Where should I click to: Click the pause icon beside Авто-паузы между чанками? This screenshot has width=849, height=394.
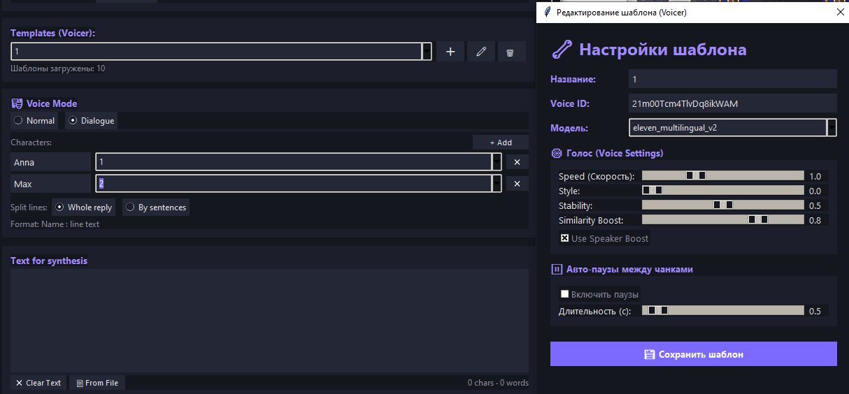pyautogui.click(x=557, y=269)
